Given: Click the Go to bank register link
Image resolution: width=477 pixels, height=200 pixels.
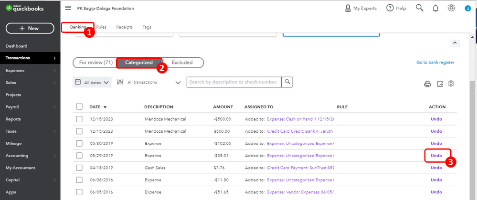Looking at the screenshot, I should pyautogui.click(x=435, y=63).
